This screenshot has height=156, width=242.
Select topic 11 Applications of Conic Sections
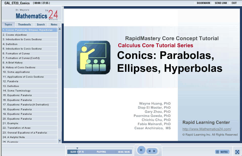pyautogui.click(x=30, y=77)
